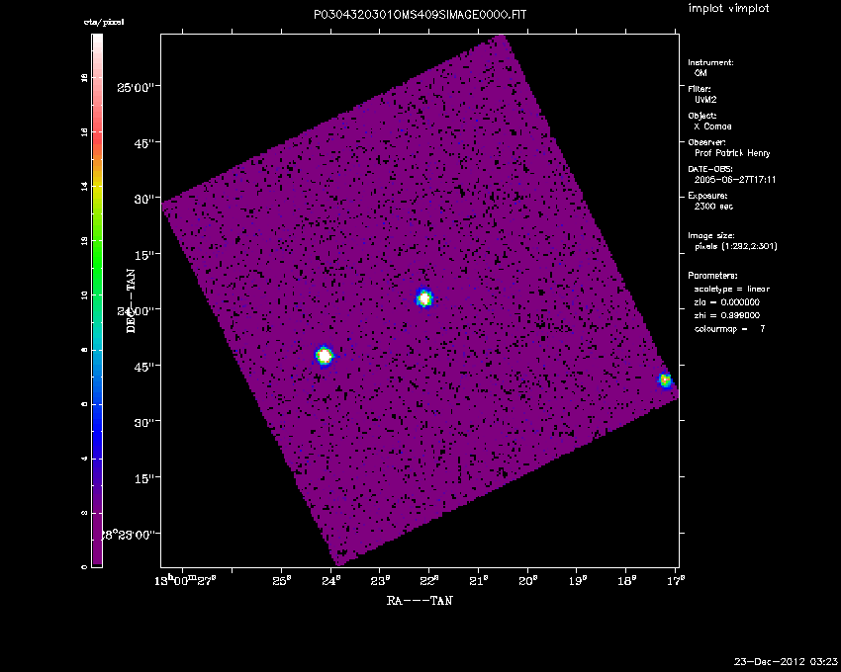
Task: Click the "Instrument:" label
Action: pyautogui.click(x=710, y=62)
